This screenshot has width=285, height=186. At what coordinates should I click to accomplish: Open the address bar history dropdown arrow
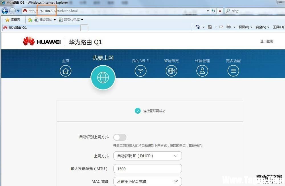click(208, 11)
